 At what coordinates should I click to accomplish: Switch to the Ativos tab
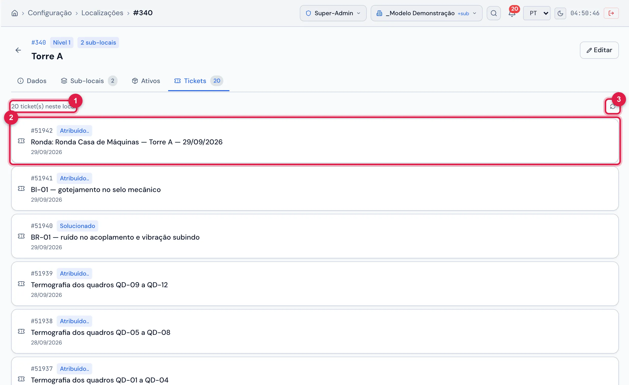[x=146, y=81]
